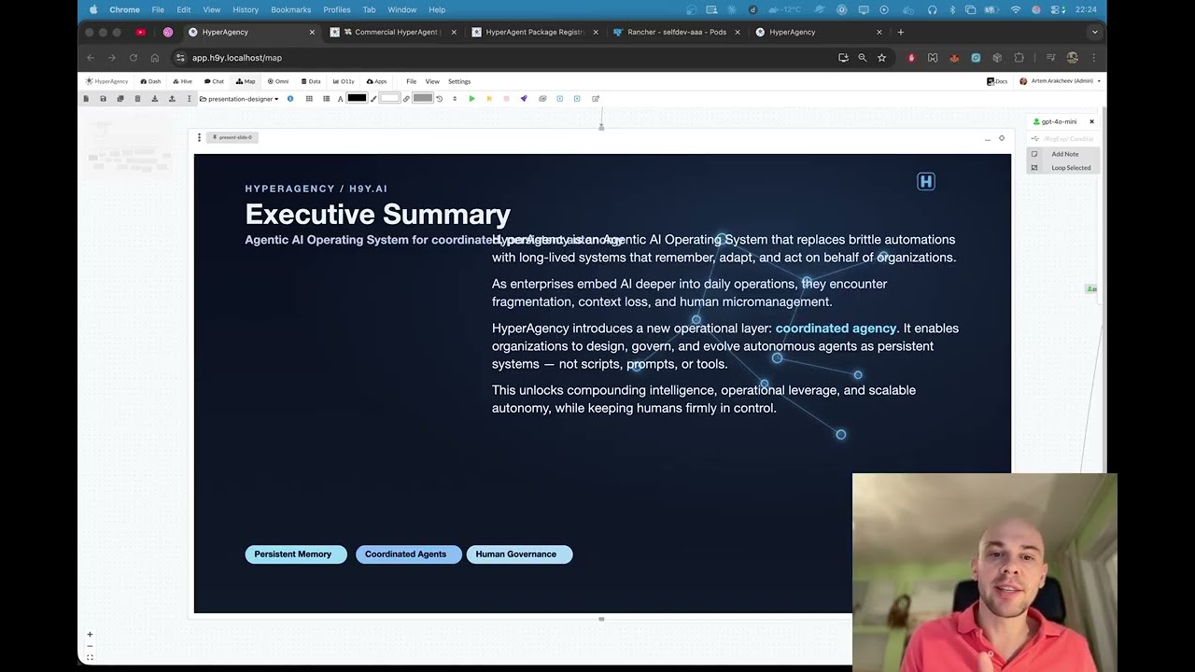
Task: Open the O11y tab
Action: click(344, 81)
